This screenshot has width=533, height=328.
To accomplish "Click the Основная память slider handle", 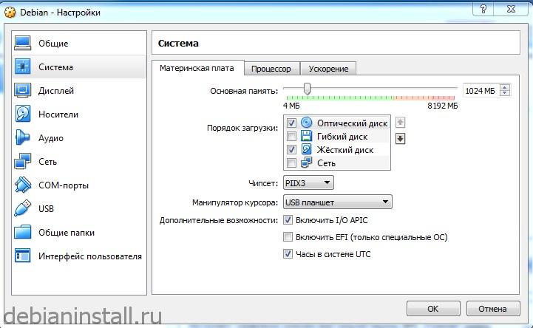I will point(307,89).
